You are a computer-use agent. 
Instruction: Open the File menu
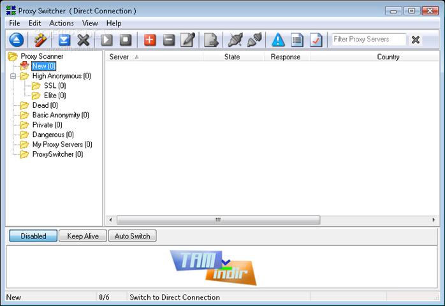15,23
